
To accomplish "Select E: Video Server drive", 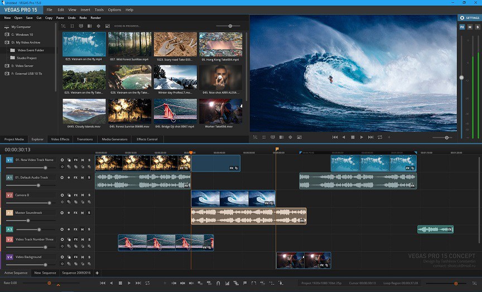I will pos(22,66).
